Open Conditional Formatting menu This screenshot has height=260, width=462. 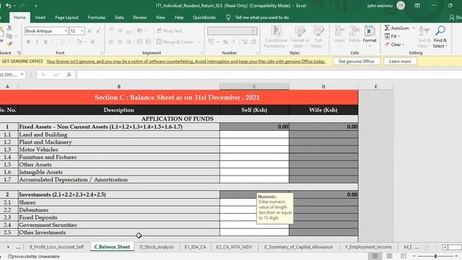(276, 37)
